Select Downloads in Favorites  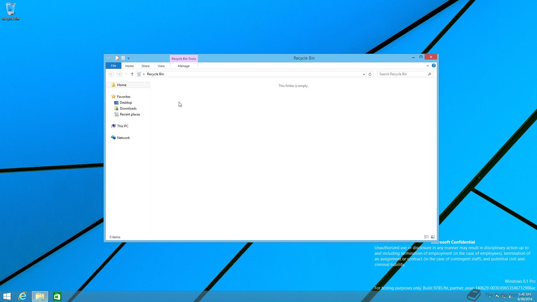(x=128, y=108)
